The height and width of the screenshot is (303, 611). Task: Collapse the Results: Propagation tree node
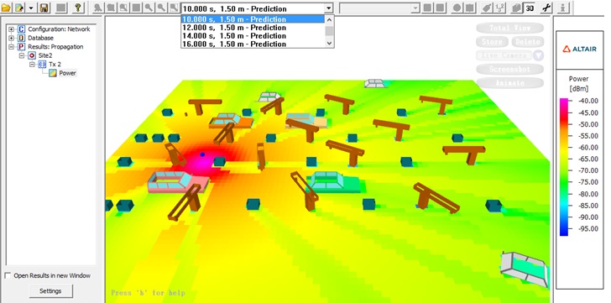(x=11, y=47)
